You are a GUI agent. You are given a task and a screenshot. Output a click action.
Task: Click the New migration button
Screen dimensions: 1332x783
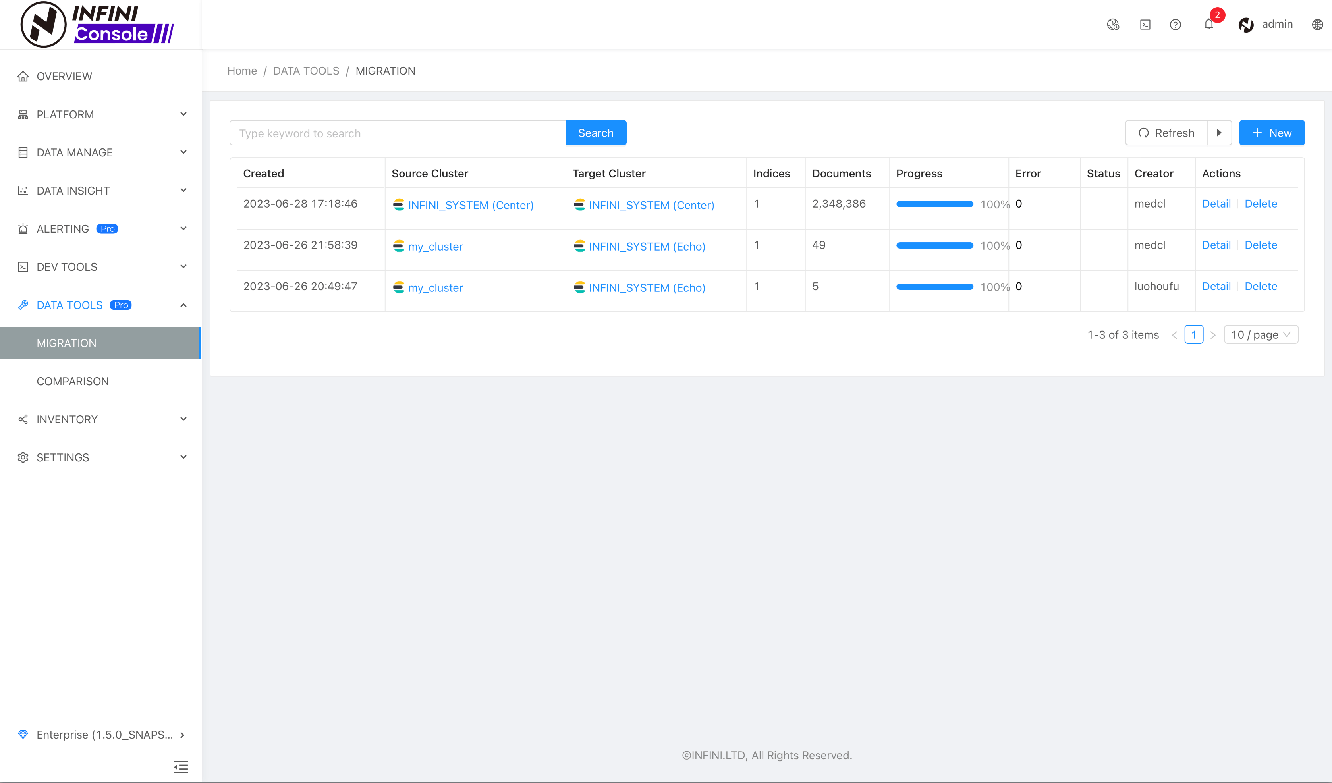click(x=1272, y=133)
